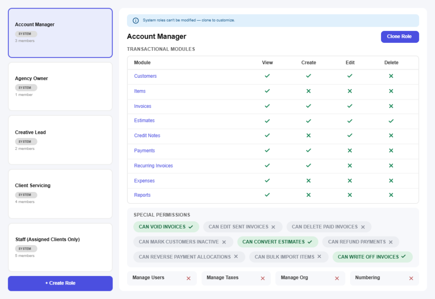
Task: Click the Invoices Delete cross icon
Action: pos(391,106)
